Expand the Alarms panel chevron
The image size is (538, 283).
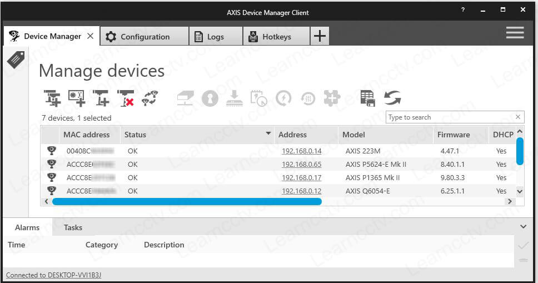[522, 227]
